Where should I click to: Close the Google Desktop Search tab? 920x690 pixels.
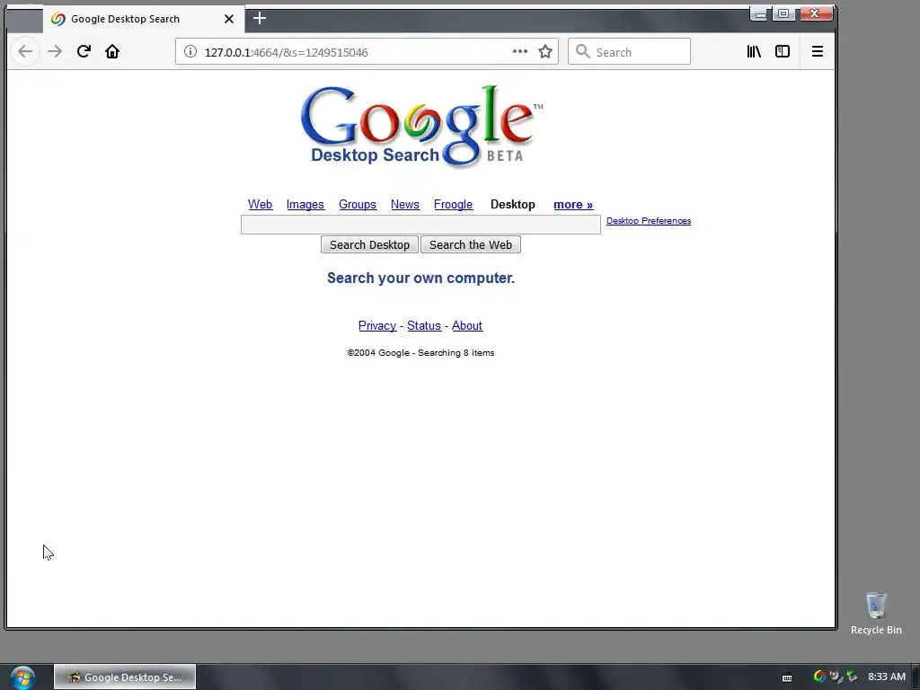(x=229, y=19)
